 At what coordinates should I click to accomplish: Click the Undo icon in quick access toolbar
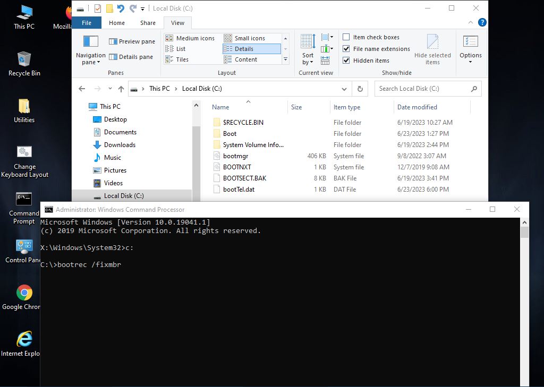pyautogui.click(x=121, y=8)
